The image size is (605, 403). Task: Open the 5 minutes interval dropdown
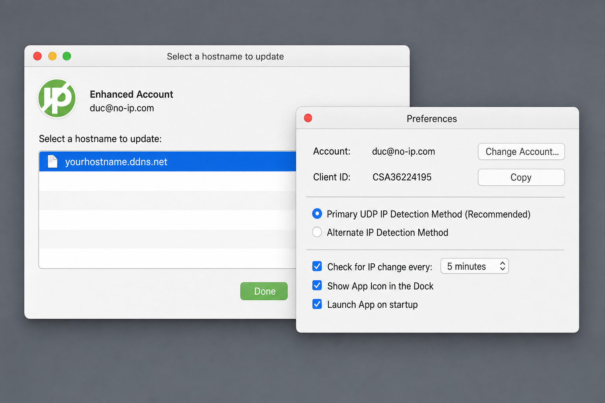click(475, 266)
